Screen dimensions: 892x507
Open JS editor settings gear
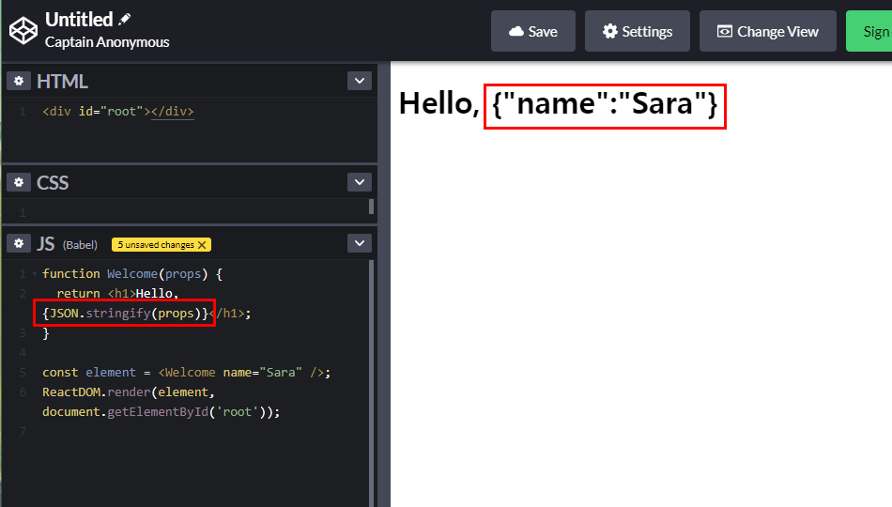[19, 243]
